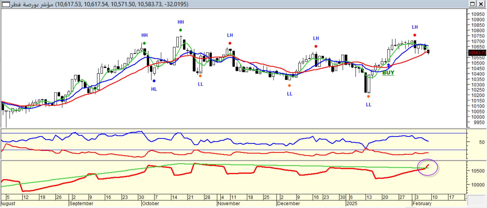This screenshot has width=487, height=208.
Task: Close the chart window
Action: pos(481,4)
